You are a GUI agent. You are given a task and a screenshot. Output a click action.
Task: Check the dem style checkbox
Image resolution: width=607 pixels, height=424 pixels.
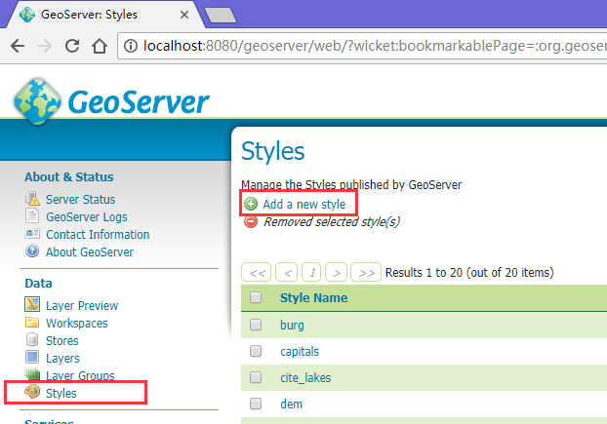pyautogui.click(x=256, y=404)
